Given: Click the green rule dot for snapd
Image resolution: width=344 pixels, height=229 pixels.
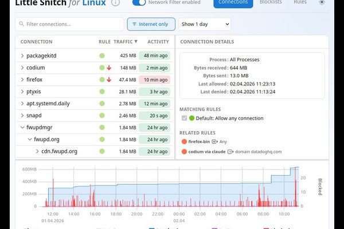Looking at the screenshot, I should (x=102, y=116).
